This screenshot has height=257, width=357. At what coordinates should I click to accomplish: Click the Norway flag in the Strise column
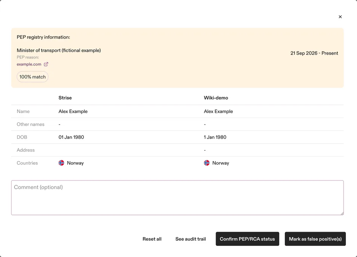[x=61, y=163]
